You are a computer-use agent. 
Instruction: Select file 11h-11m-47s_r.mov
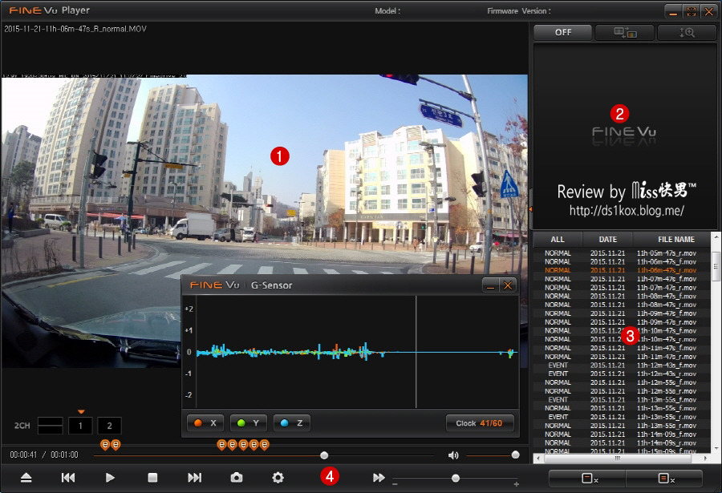pyautogui.click(x=622, y=357)
